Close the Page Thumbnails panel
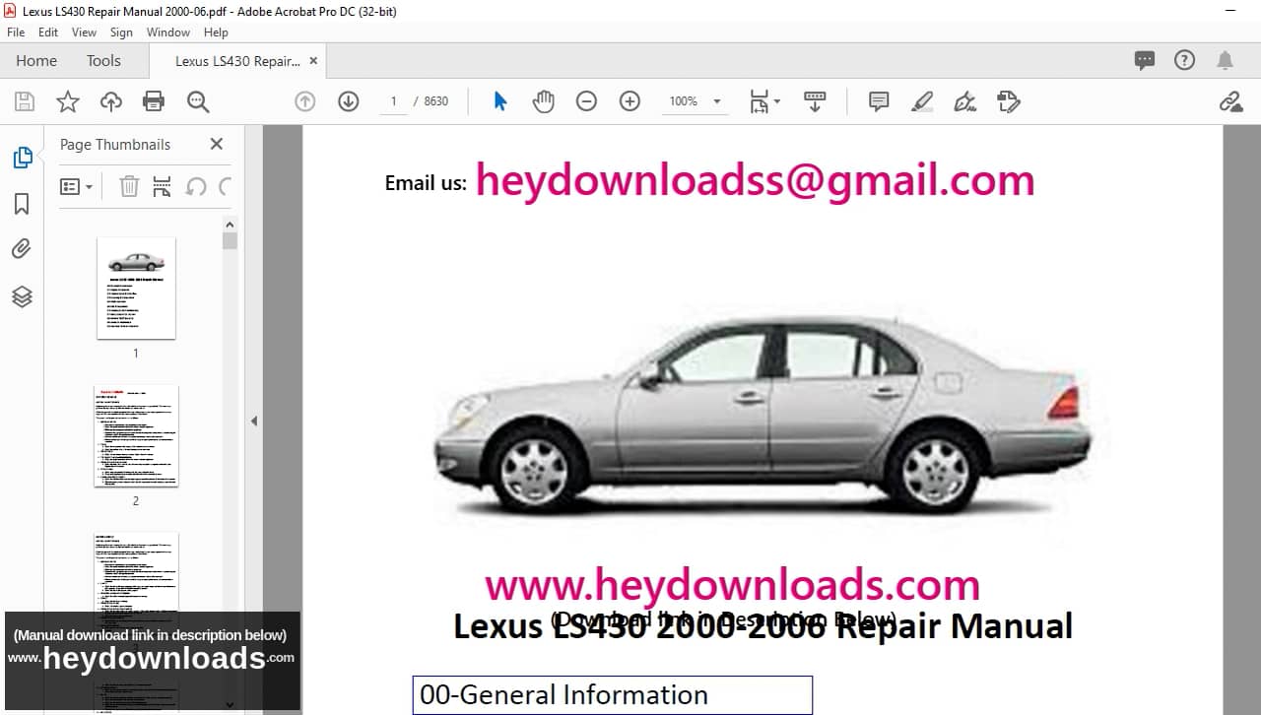The width and height of the screenshot is (1261, 715). tap(217, 144)
